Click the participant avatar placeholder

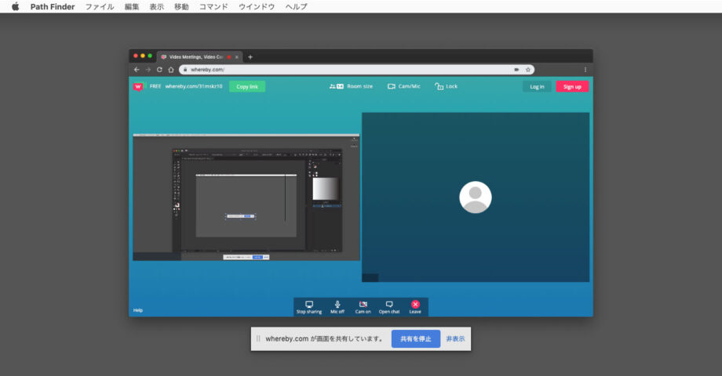(476, 197)
